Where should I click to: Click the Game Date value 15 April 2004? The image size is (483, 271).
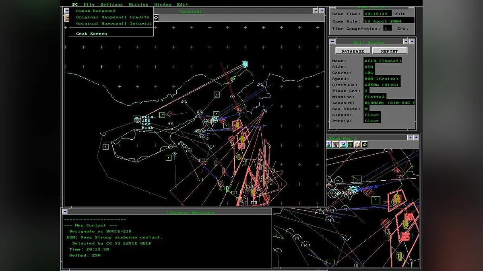[389, 21]
